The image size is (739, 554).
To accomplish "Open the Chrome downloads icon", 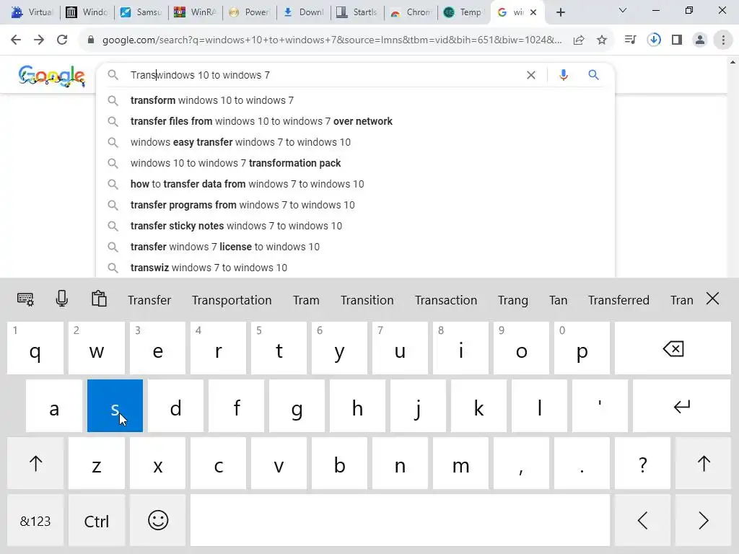I will click(x=654, y=40).
